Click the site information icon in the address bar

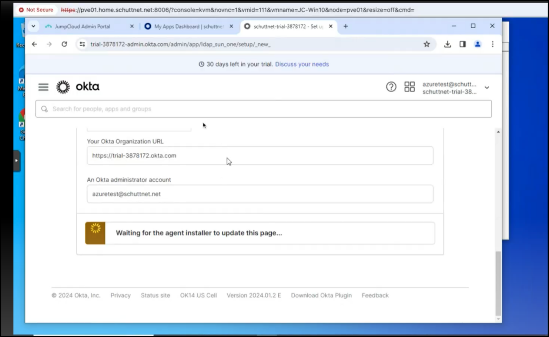pos(82,44)
